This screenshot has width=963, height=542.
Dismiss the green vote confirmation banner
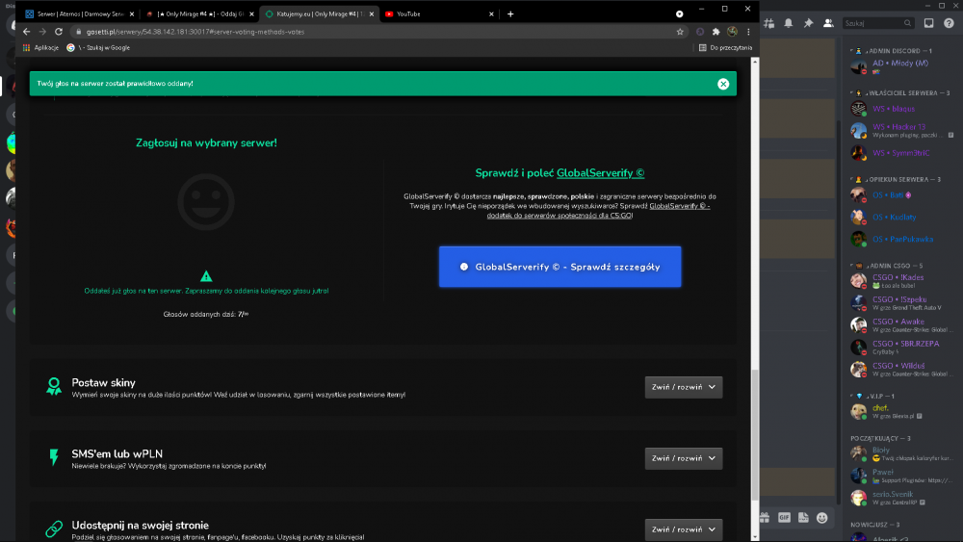[723, 84]
